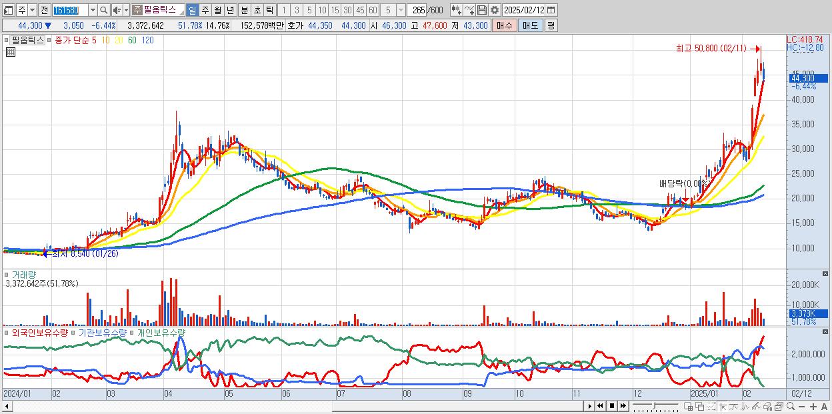Toggle the 전 button next to stock code
This screenshot has height=414, width=832.
click(44, 10)
